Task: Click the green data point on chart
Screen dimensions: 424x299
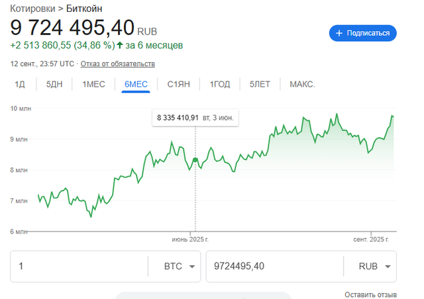Action: click(x=195, y=160)
